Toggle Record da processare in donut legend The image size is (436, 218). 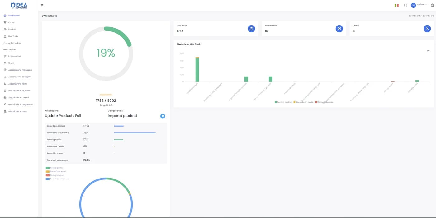click(57, 179)
